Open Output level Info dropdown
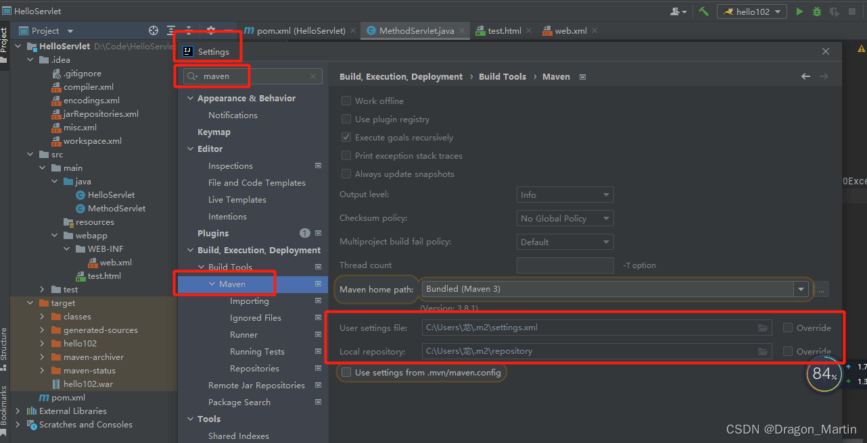 pyautogui.click(x=565, y=194)
